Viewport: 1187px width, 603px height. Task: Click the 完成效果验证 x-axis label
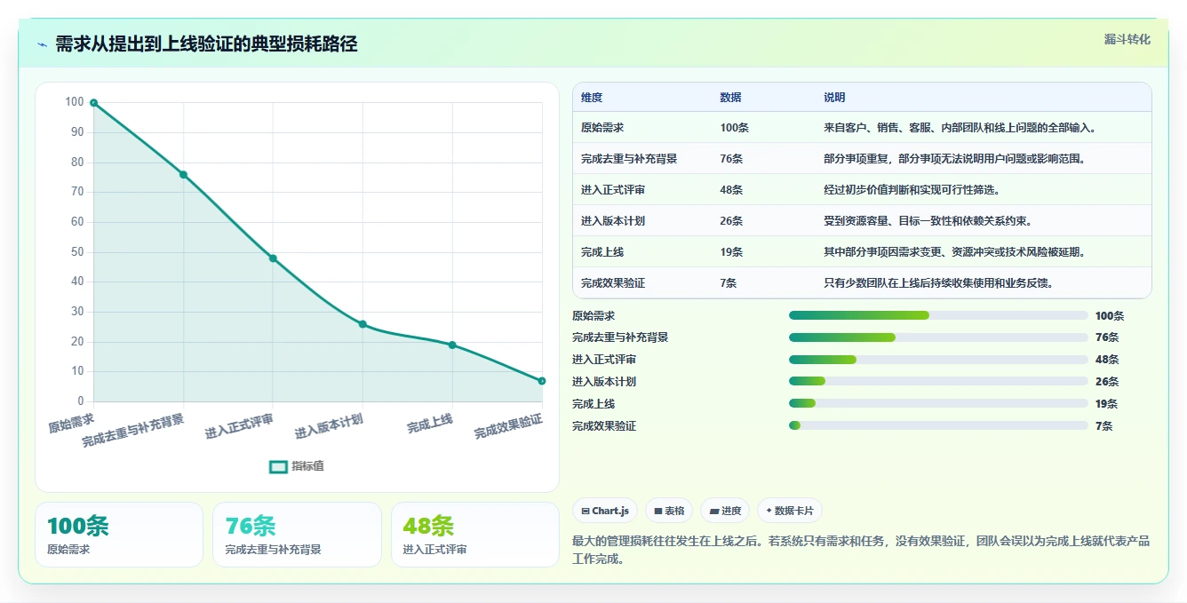[x=507, y=427]
